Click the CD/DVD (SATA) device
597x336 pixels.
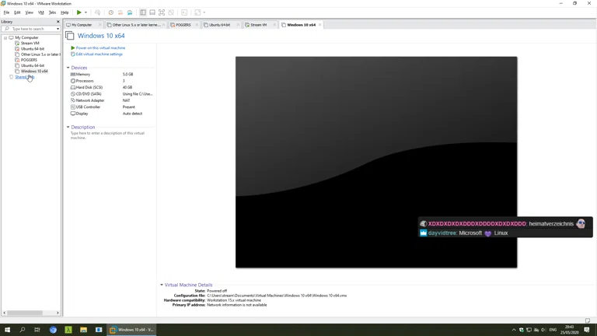click(x=112, y=94)
